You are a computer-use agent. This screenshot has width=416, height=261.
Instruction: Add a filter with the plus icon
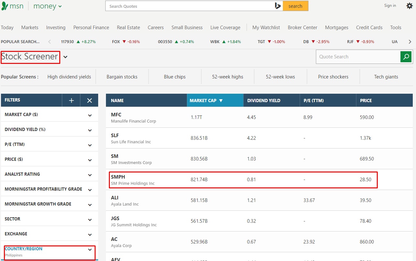71,101
